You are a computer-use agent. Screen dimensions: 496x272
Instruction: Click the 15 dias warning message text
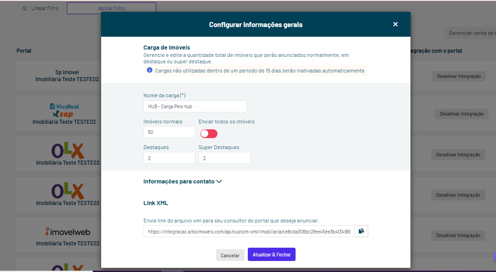[x=260, y=71]
